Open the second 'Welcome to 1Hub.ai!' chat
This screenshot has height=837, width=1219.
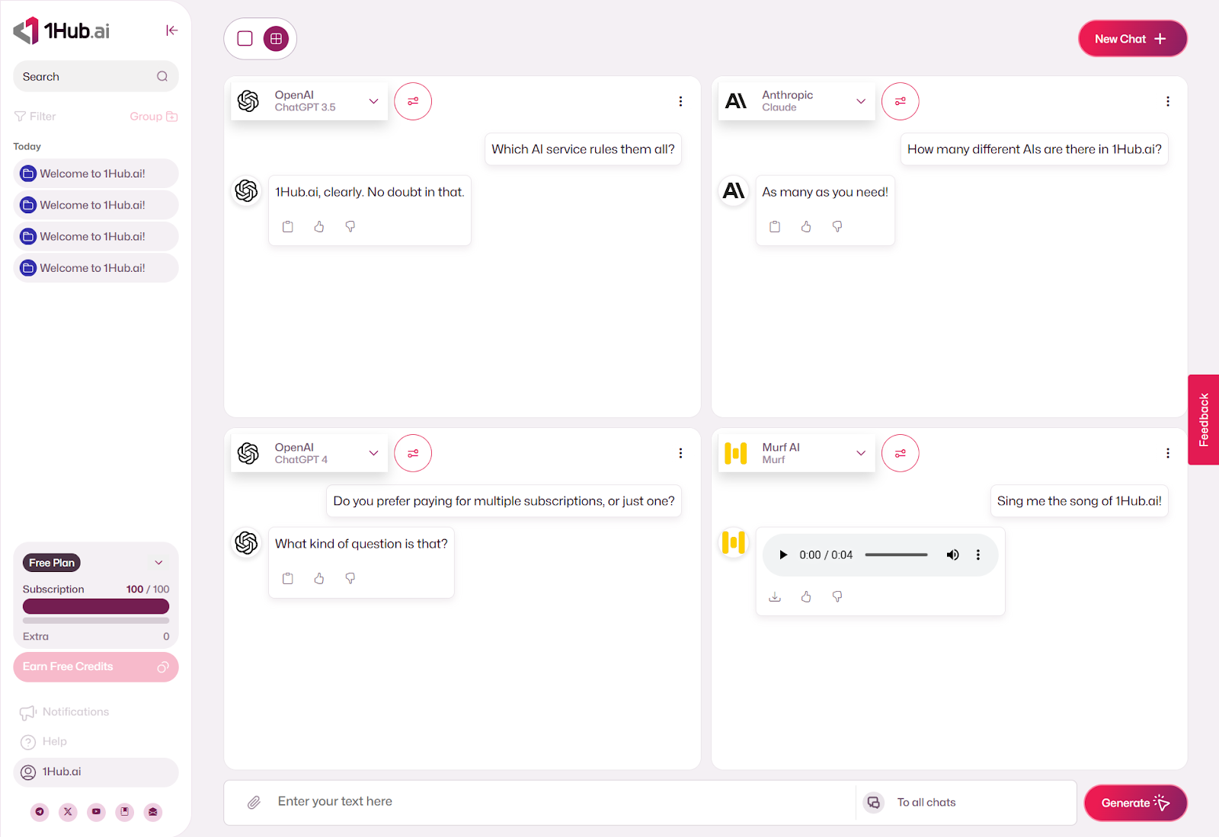point(96,205)
